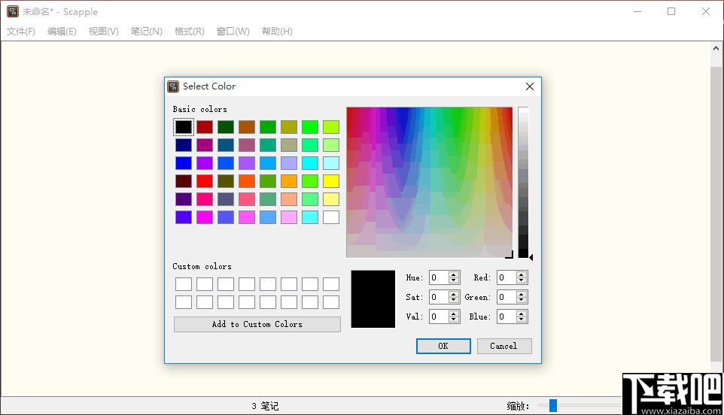
Task: Click Cancel in Select Color dialog
Action: point(503,346)
